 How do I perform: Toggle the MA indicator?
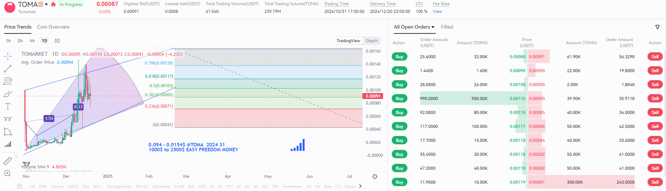[x=32, y=186]
